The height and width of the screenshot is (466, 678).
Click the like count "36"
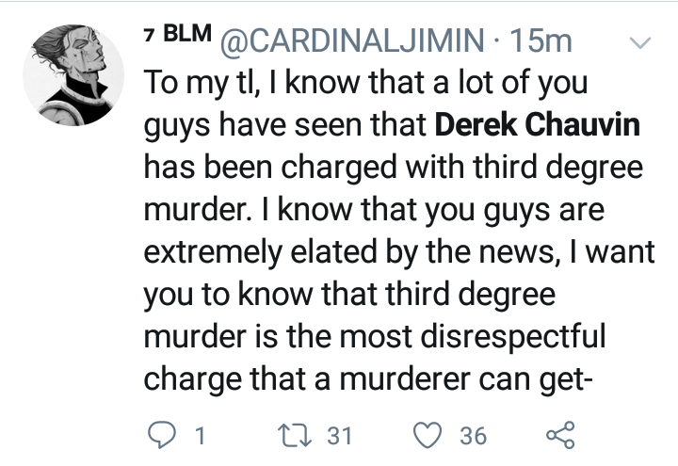pyautogui.click(x=473, y=435)
